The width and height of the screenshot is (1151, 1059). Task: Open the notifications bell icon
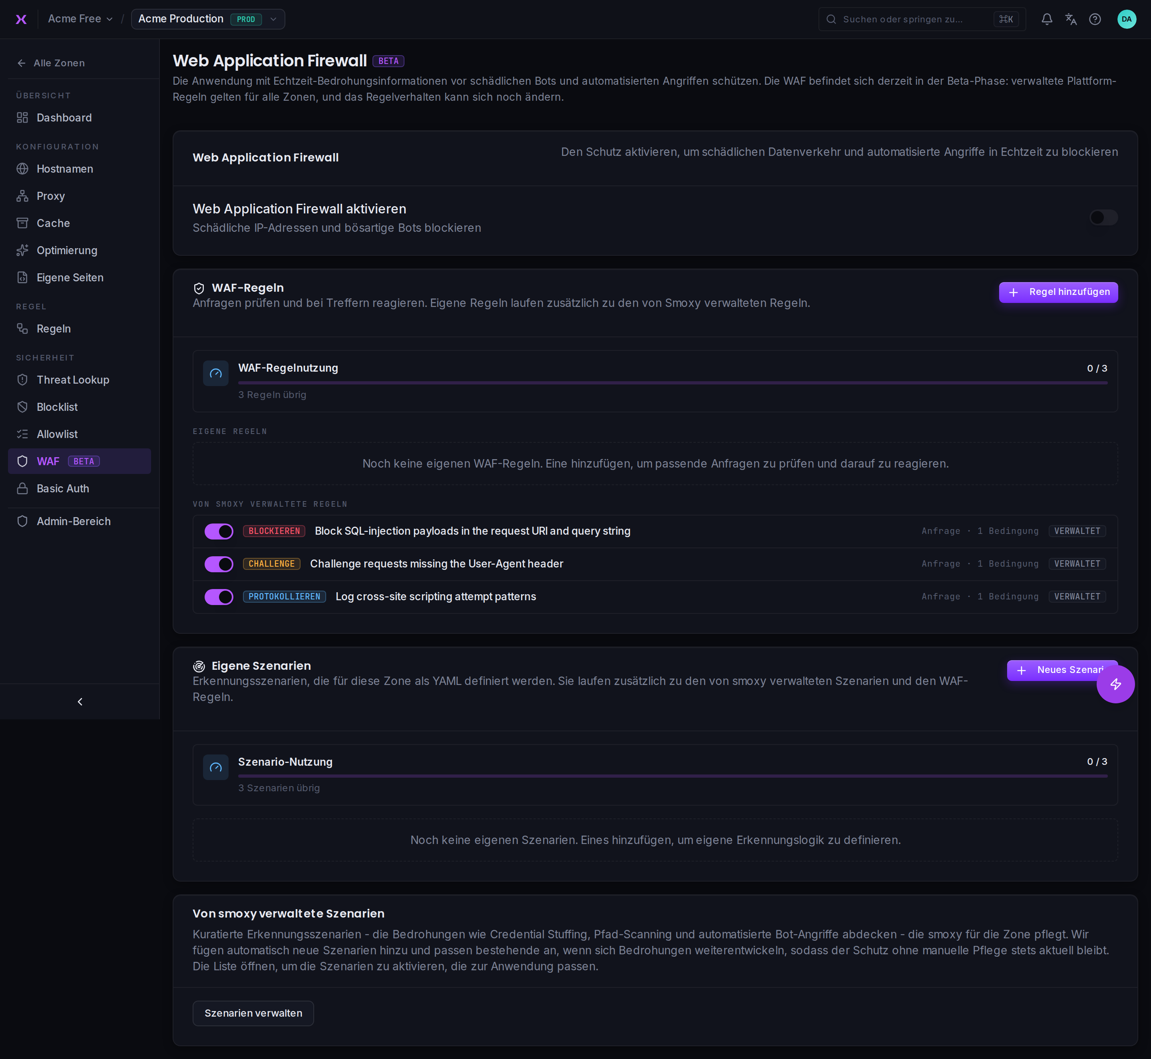tap(1047, 19)
